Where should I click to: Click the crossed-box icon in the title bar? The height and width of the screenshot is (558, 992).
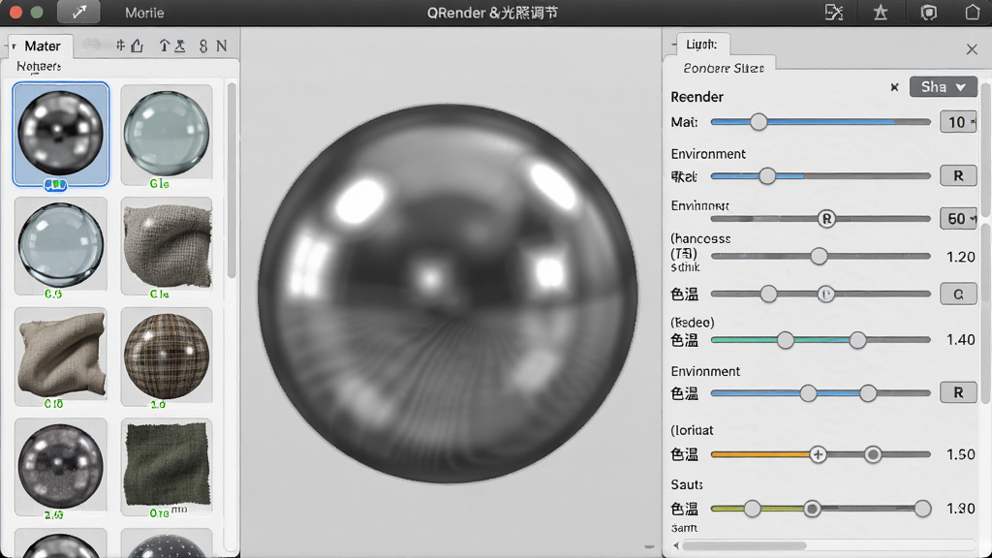click(834, 12)
